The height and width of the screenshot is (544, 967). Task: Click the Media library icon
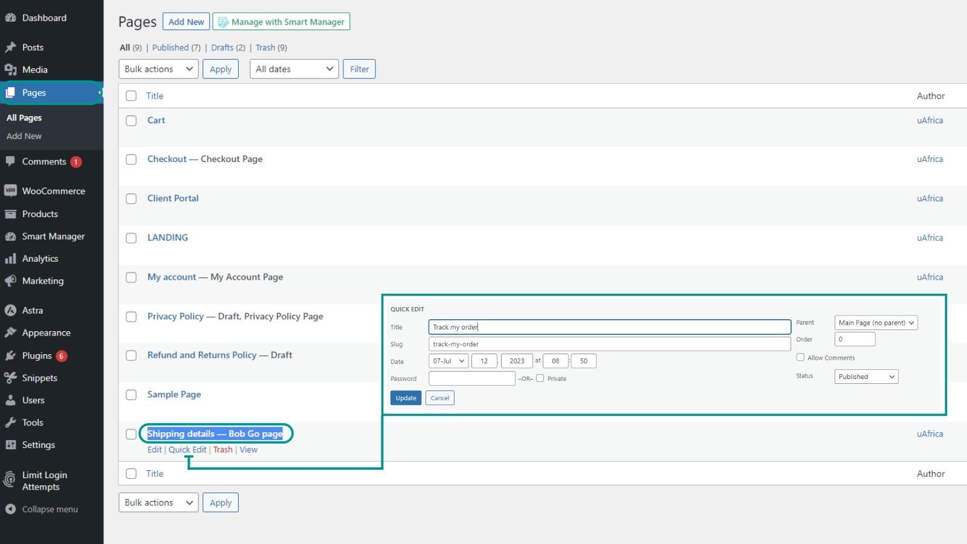click(10, 70)
